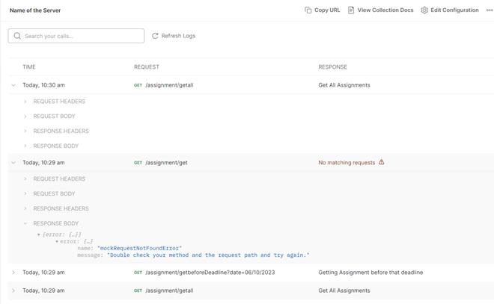
Task: Type in the Search your calls field
Action: coord(82,36)
